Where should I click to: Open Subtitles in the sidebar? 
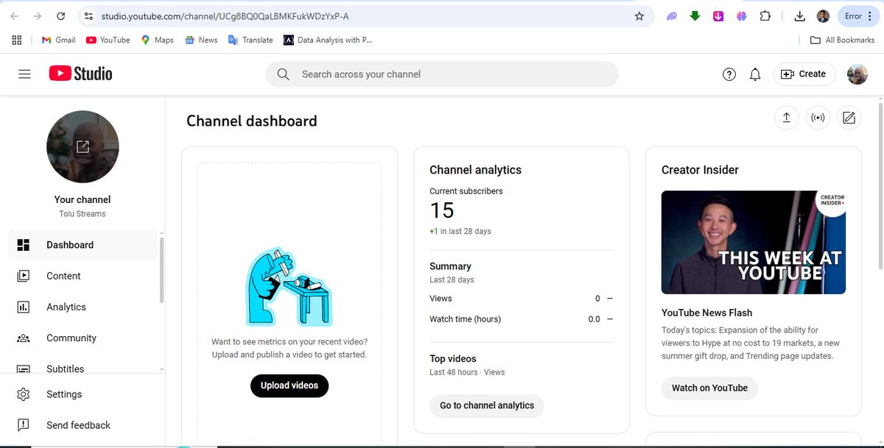(83, 368)
